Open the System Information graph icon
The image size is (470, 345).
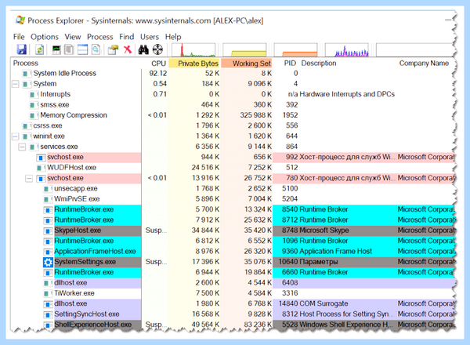click(x=56, y=49)
